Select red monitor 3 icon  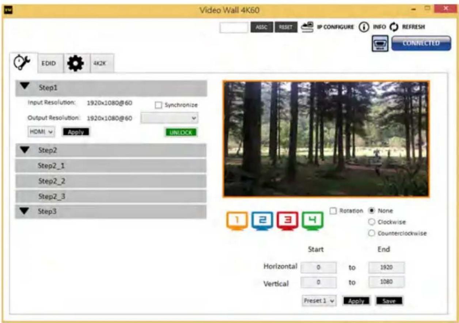[288, 222]
